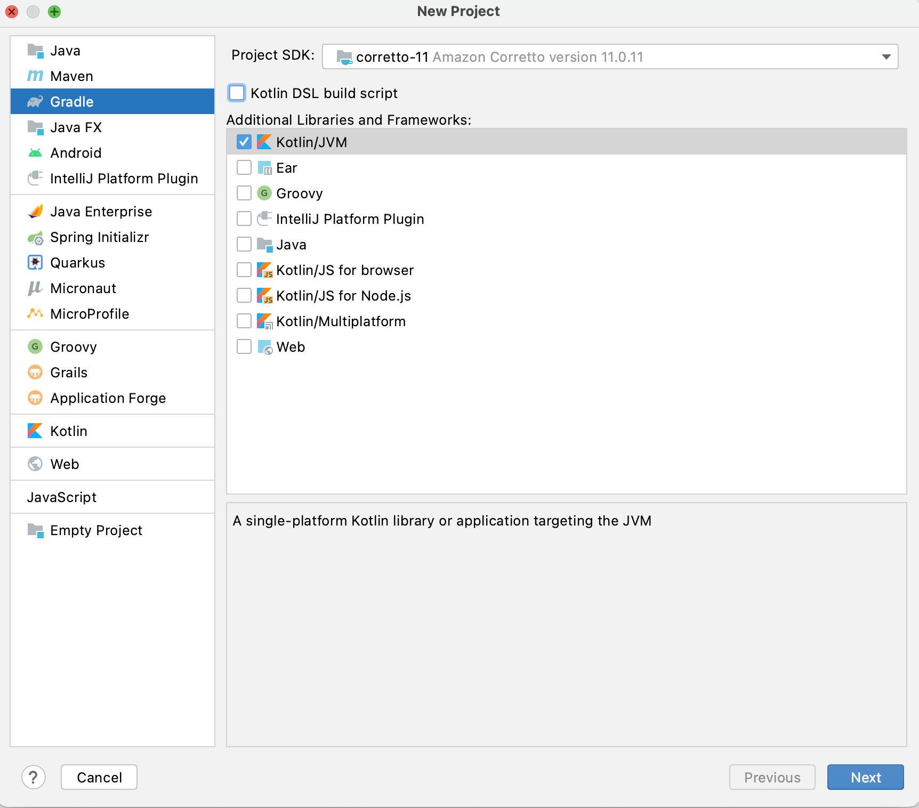
Task: Click the Maven 'm' icon
Action: [x=35, y=76]
